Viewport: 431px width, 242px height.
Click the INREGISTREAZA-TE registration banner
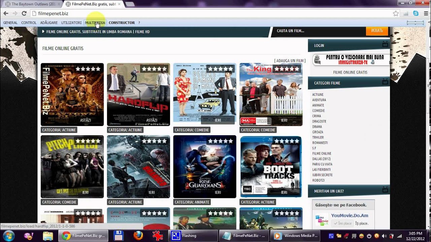(x=351, y=60)
